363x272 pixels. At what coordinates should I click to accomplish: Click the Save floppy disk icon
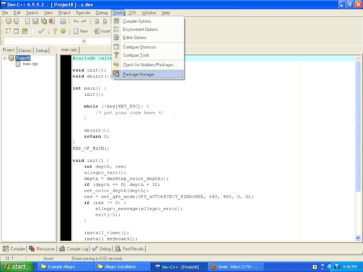(x=35, y=21)
